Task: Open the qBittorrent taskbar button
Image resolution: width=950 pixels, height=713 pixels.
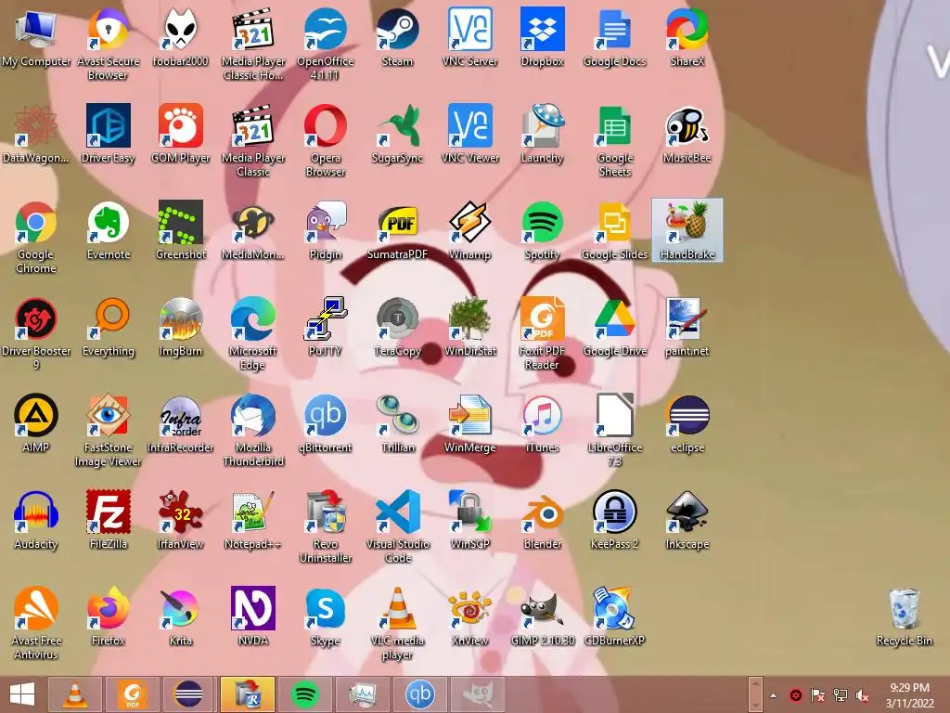Action: tap(420, 694)
